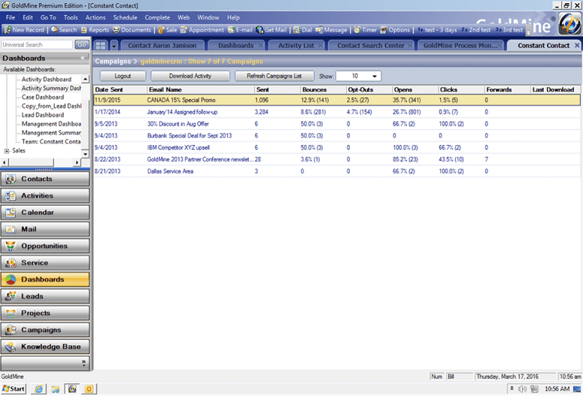Switch to GoldMine Process Monitor tab

pos(460,45)
